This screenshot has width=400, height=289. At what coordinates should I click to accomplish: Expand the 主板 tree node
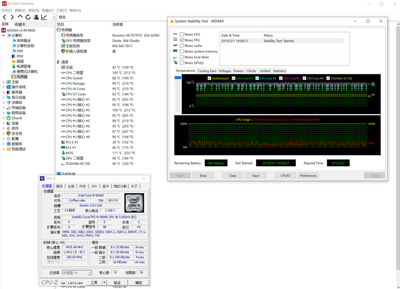click(x=3, y=82)
